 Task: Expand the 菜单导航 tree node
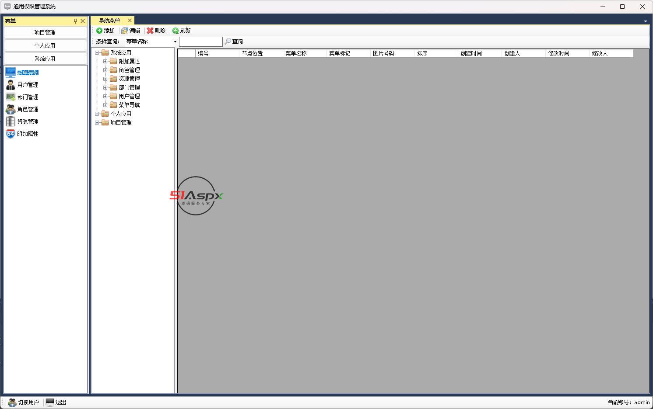105,105
